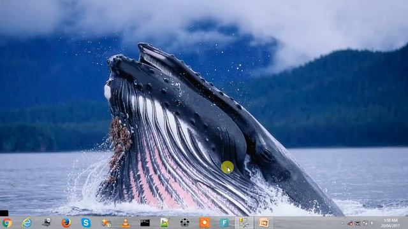Open the orange screen recorder taskbar icon

point(204,223)
